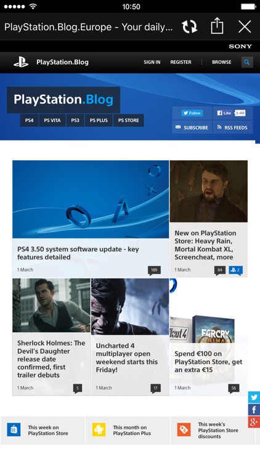
Task: Share via Google Plus side icon
Action: pos(254,422)
